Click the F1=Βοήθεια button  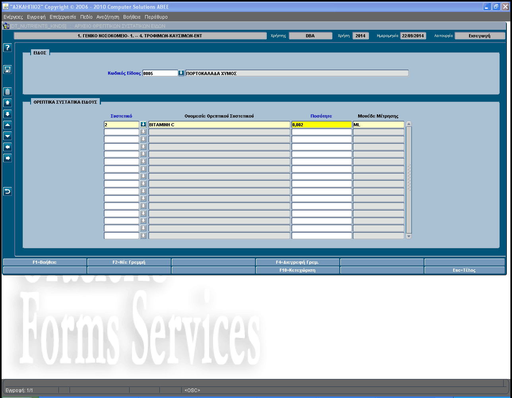[45, 262]
